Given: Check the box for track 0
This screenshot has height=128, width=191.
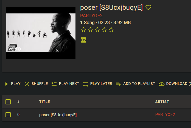Looking at the screenshot, I should (x=8, y=114).
